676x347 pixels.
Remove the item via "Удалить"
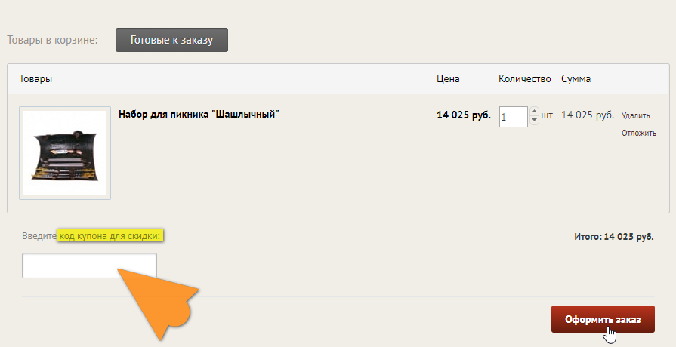(x=635, y=115)
